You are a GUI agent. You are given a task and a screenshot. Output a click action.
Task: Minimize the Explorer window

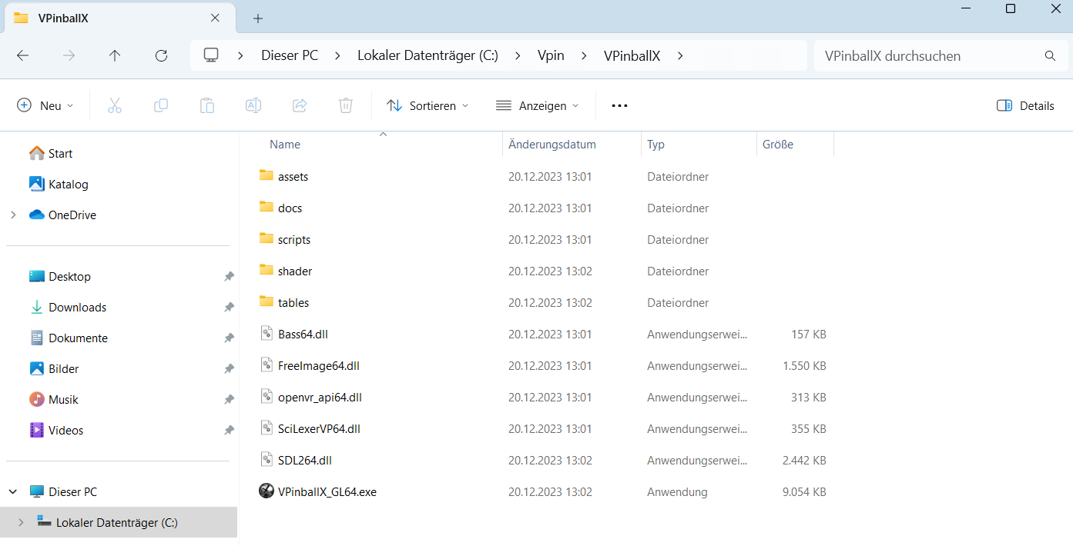coord(966,8)
